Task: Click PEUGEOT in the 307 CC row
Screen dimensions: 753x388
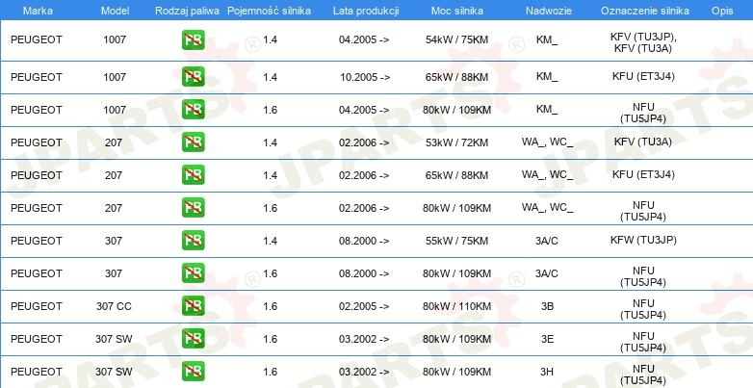Action: click(x=37, y=306)
